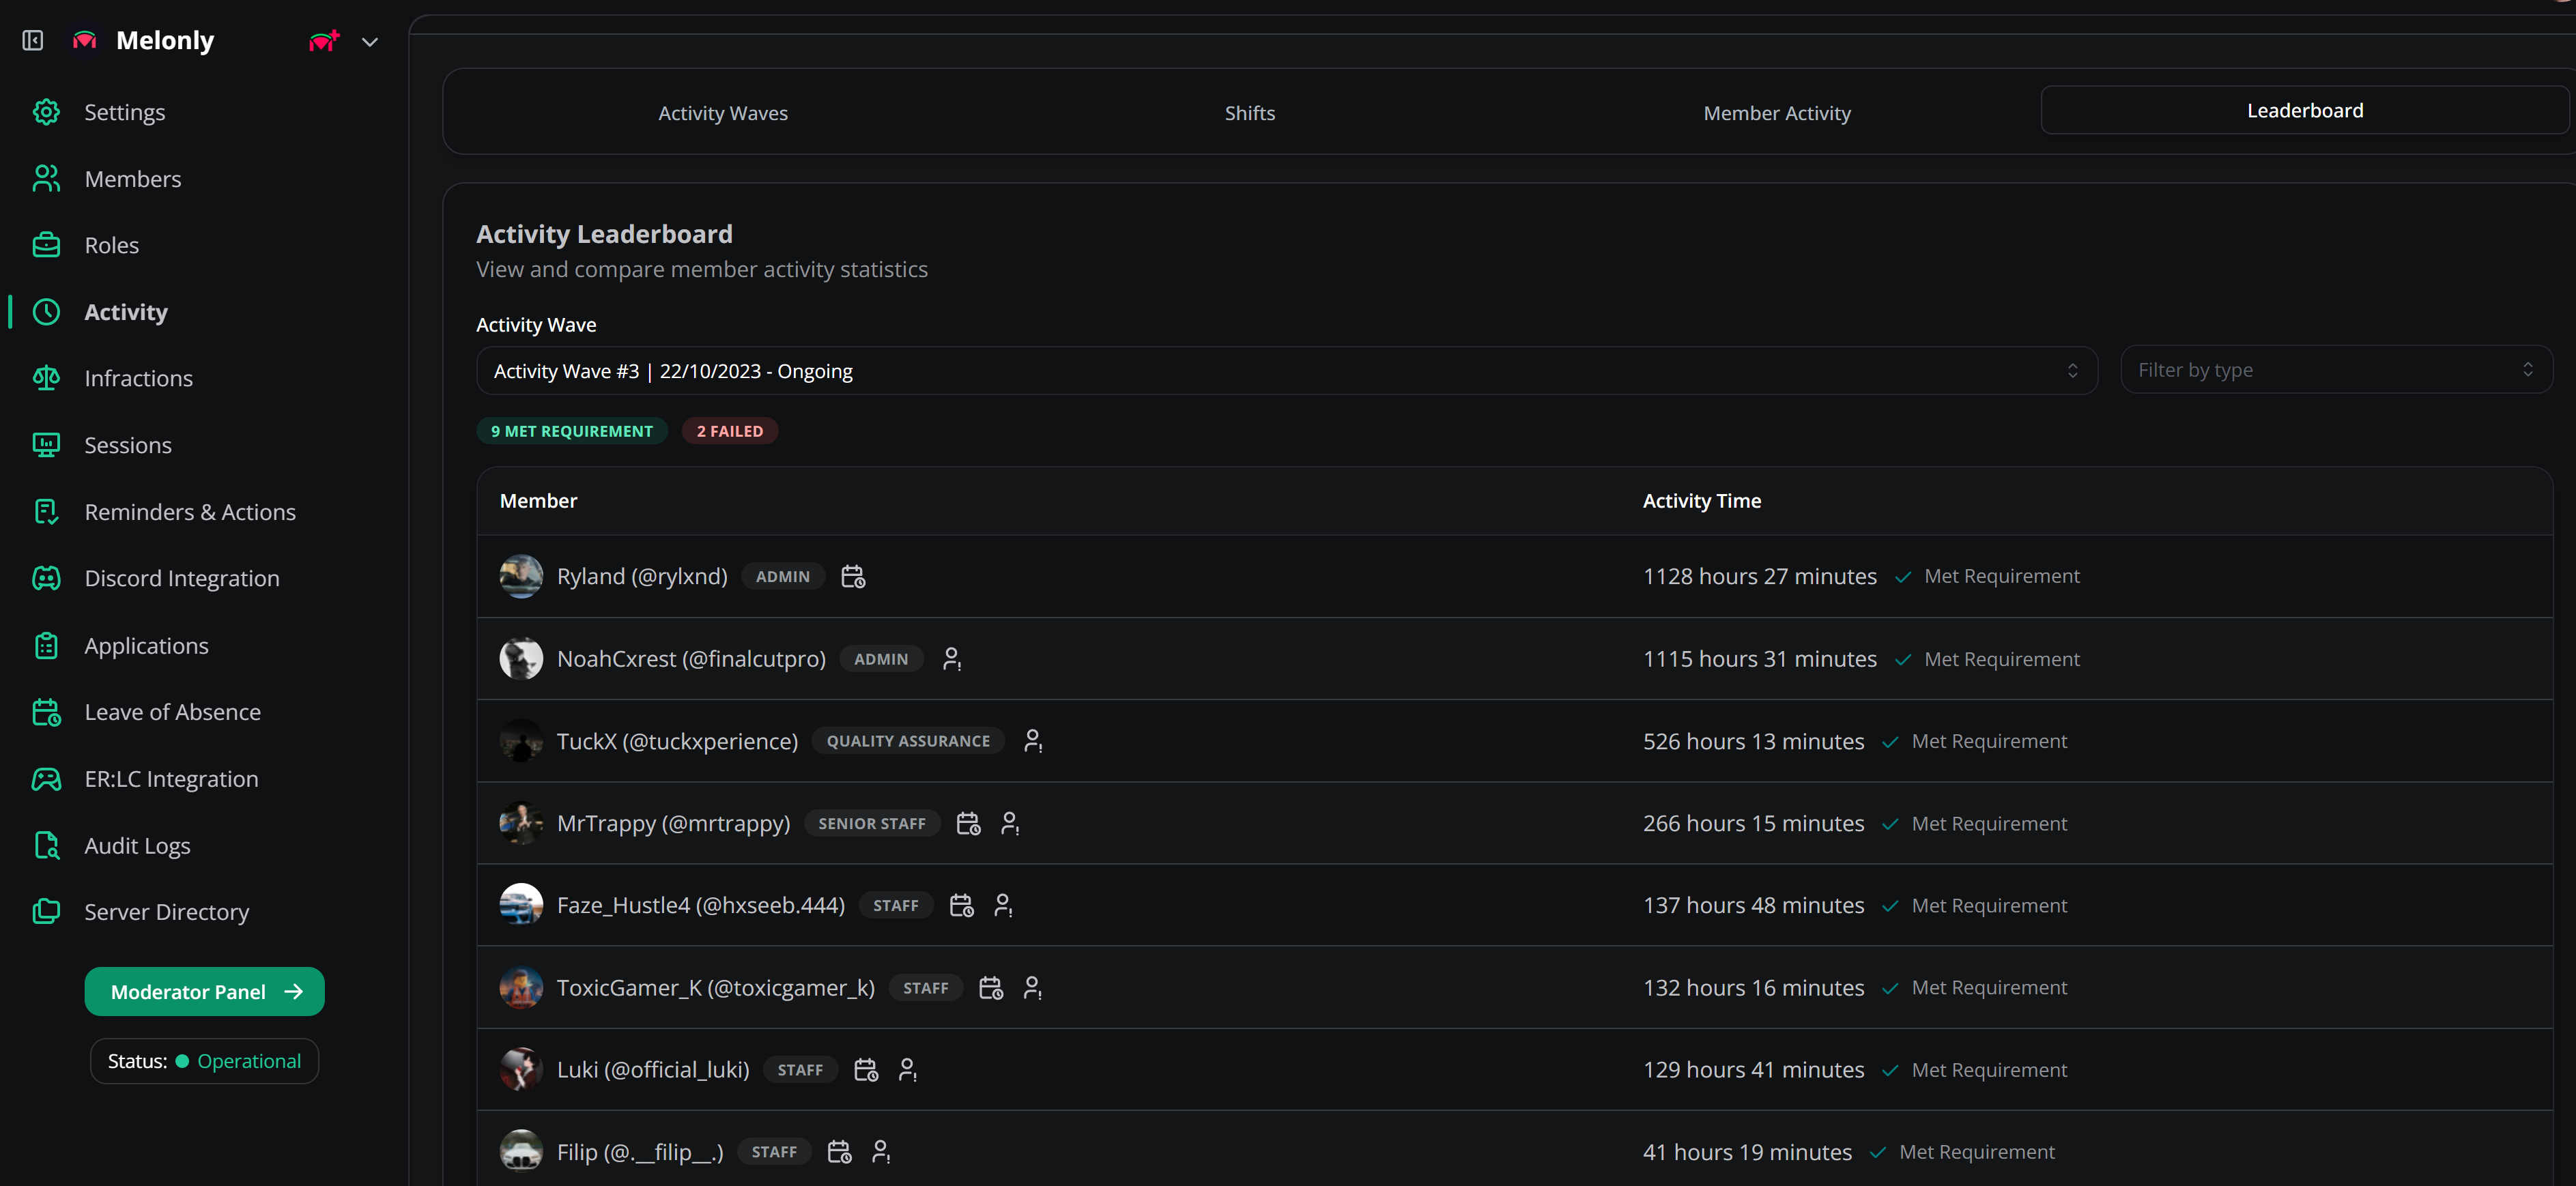Click the Moderator Panel button
The width and height of the screenshot is (2576, 1186).
click(x=204, y=991)
